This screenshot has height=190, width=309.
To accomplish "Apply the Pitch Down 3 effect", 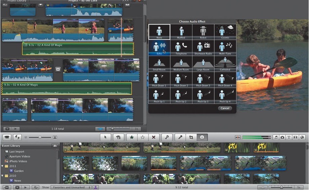I will [x=203, y=80].
